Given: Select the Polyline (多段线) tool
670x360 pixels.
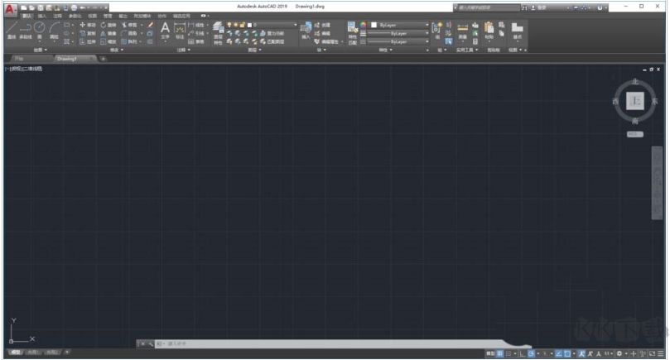Looking at the screenshot, I should [x=26, y=30].
